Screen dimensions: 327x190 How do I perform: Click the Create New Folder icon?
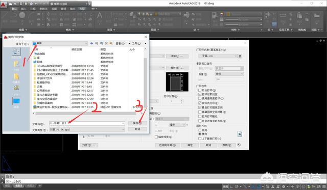tap(111, 43)
